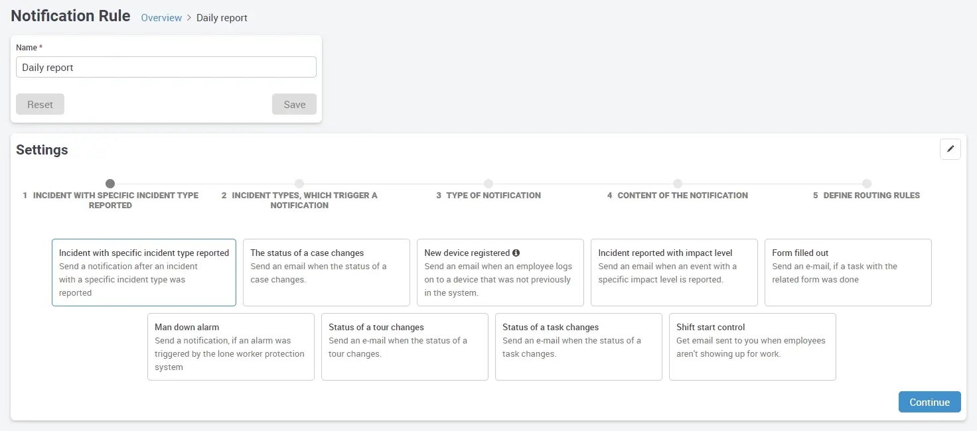Pick Incident reported with impact level card
This screenshot has height=431, width=977.
674,273
